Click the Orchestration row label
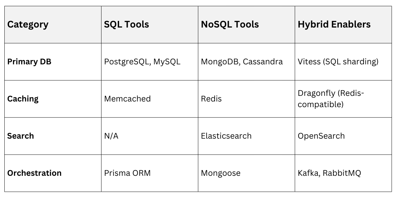 34,173
